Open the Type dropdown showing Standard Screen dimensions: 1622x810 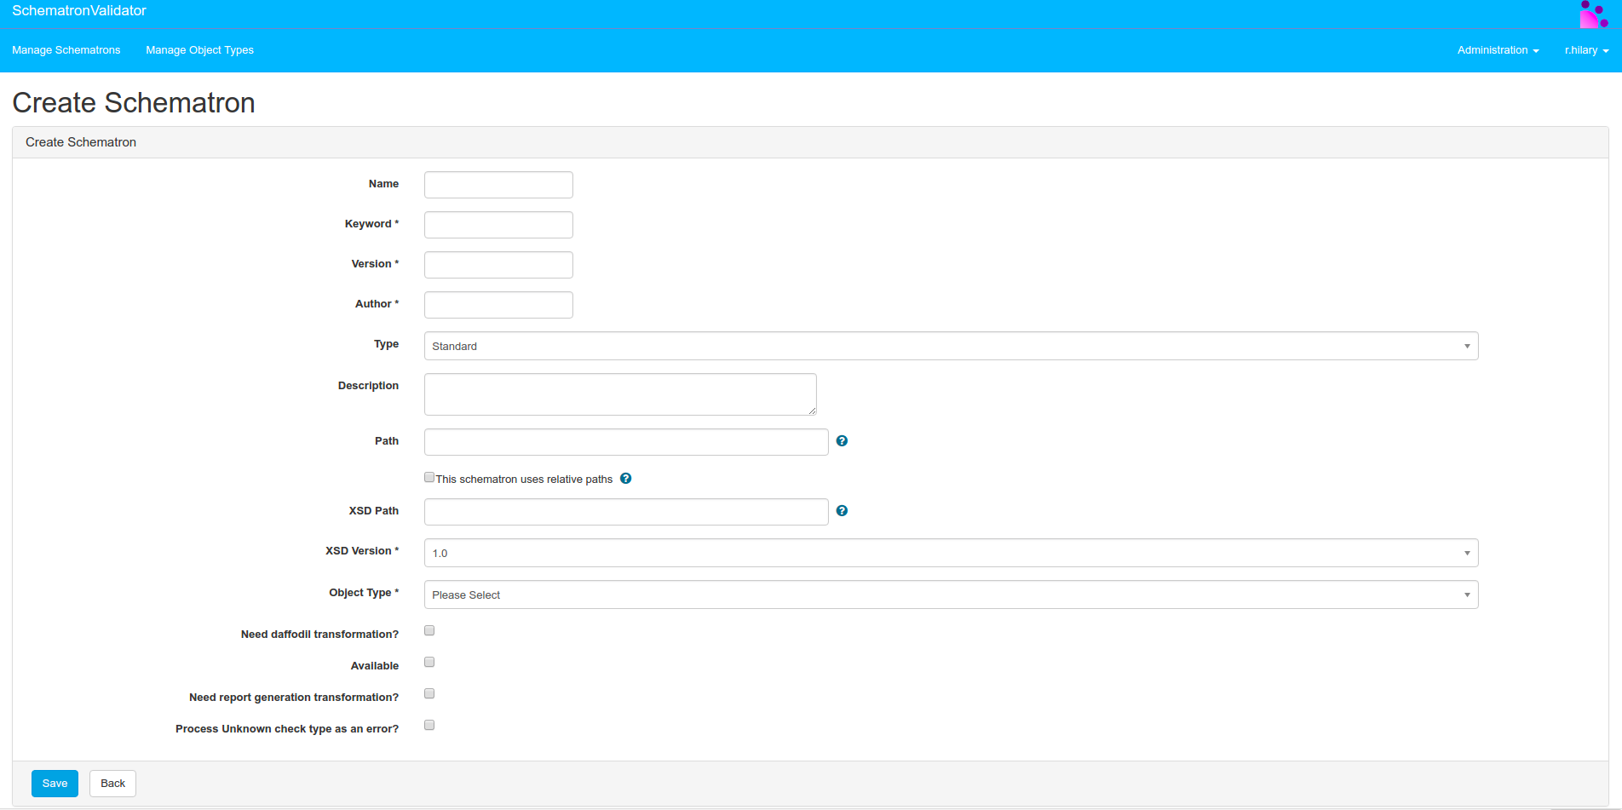tap(951, 347)
